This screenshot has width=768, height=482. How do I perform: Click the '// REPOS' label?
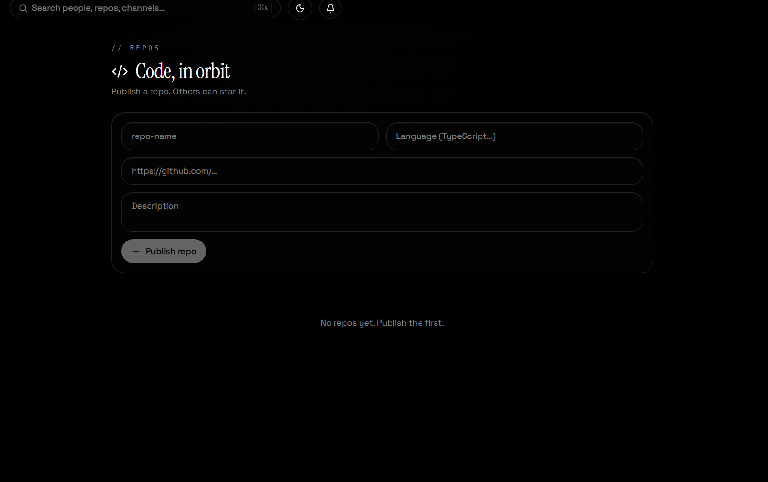click(136, 48)
